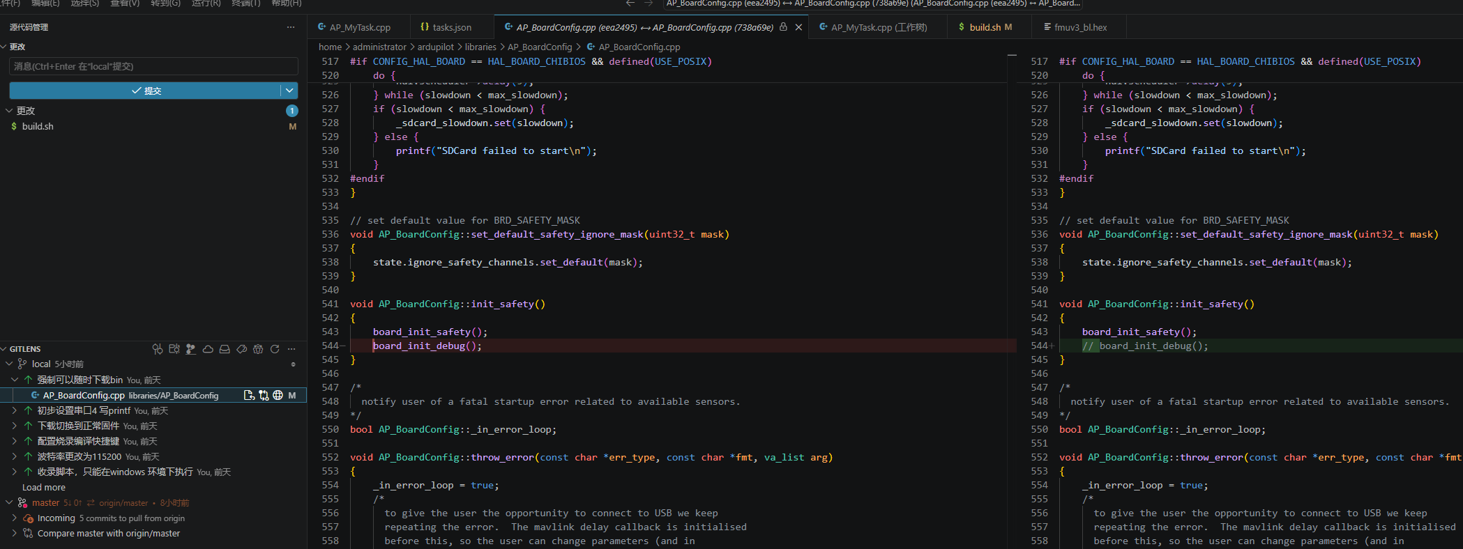1463x549 pixels.
Task: Refresh the GitLens view
Action: pyautogui.click(x=275, y=349)
